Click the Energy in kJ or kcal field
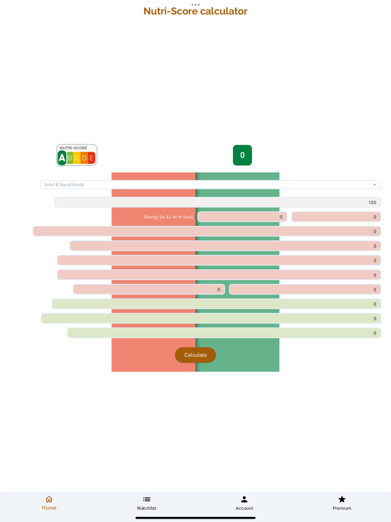This screenshot has height=522, width=391. coord(243,216)
